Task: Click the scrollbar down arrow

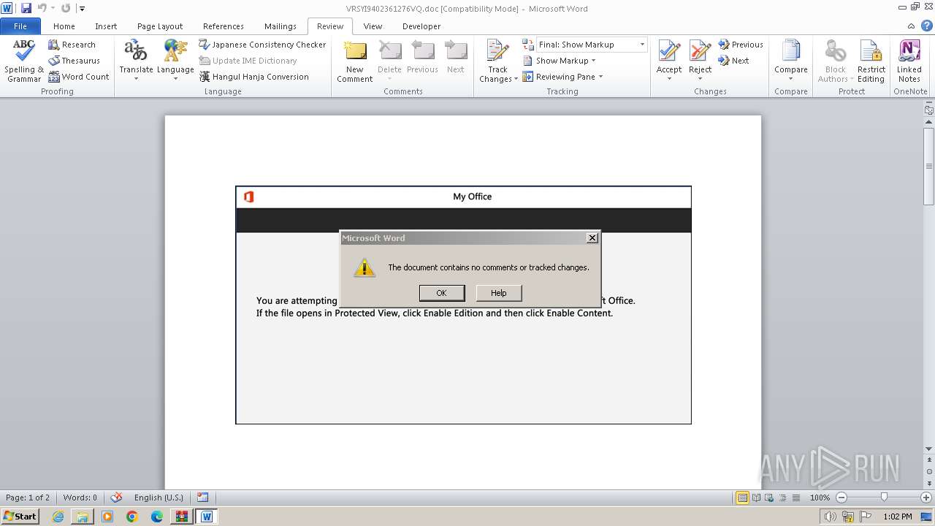Action: tap(928, 449)
